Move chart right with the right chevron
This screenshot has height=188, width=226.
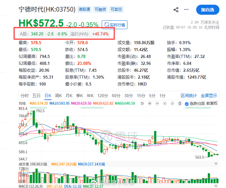[172, 103]
